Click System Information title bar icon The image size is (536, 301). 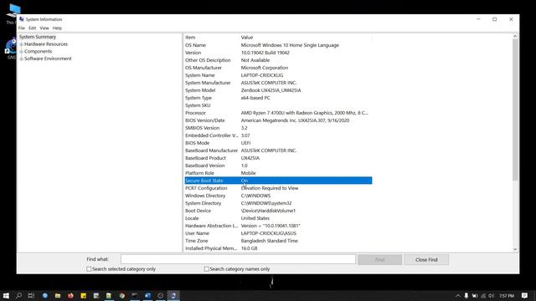click(22, 19)
